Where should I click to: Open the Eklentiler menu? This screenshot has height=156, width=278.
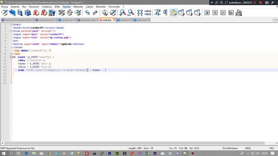(x=101, y=7)
